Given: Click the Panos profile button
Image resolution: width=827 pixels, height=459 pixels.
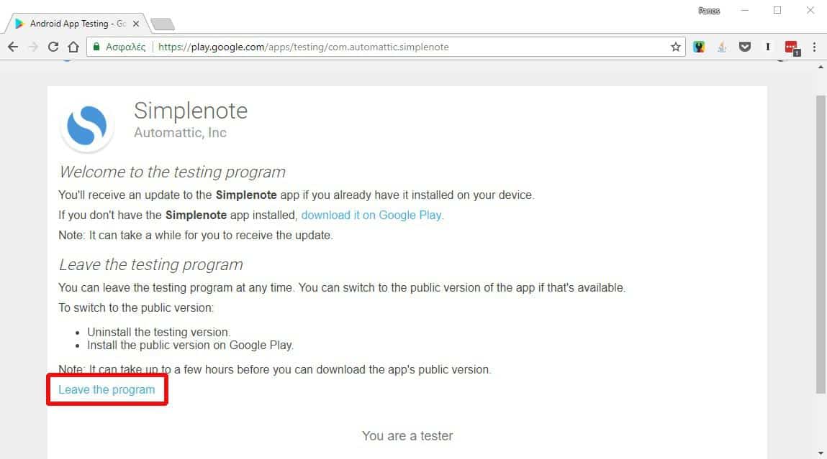Looking at the screenshot, I should 709,11.
